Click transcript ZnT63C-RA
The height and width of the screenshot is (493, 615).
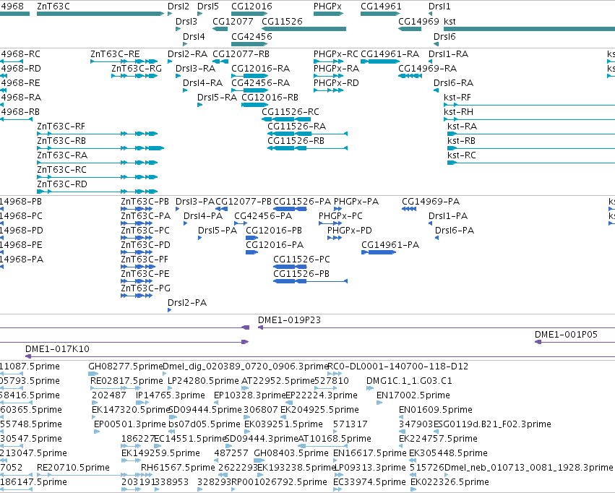point(62,155)
